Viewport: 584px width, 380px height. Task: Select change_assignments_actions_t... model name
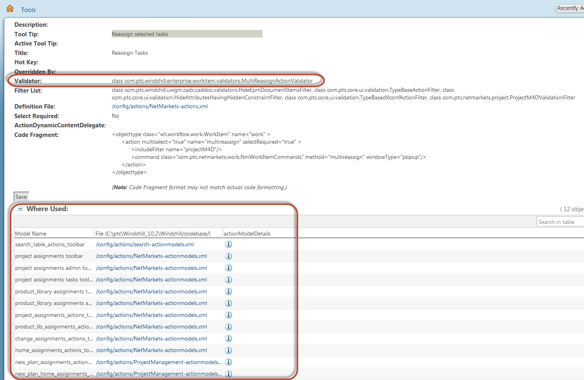click(54, 338)
